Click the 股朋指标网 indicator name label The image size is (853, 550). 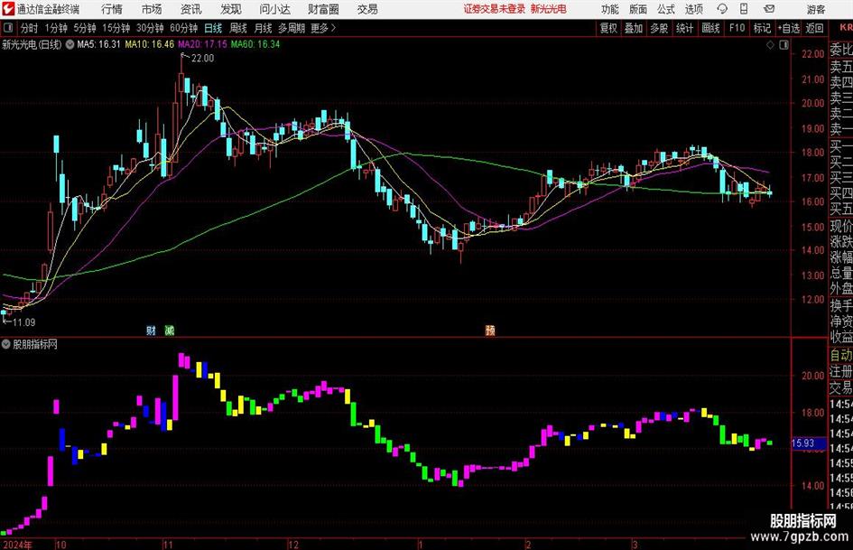coord(35,344)
